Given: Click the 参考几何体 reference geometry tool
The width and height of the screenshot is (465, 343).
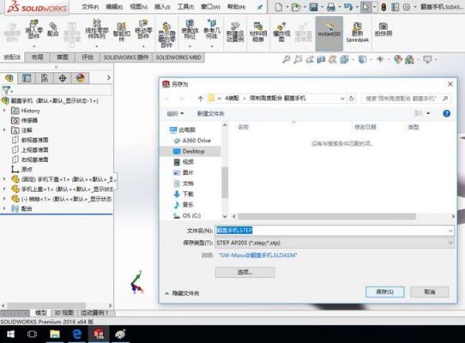Looking at the screenshot, I should coord(212,30).
